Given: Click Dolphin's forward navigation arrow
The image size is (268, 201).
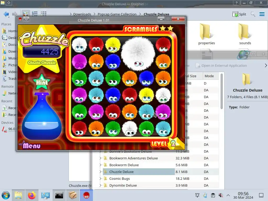Looking at the screenshot, I should pyautogui.click(x=15, y=14).
